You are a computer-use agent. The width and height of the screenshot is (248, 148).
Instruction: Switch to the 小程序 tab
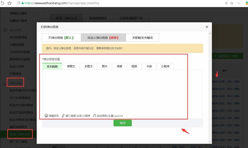point(165,66)
